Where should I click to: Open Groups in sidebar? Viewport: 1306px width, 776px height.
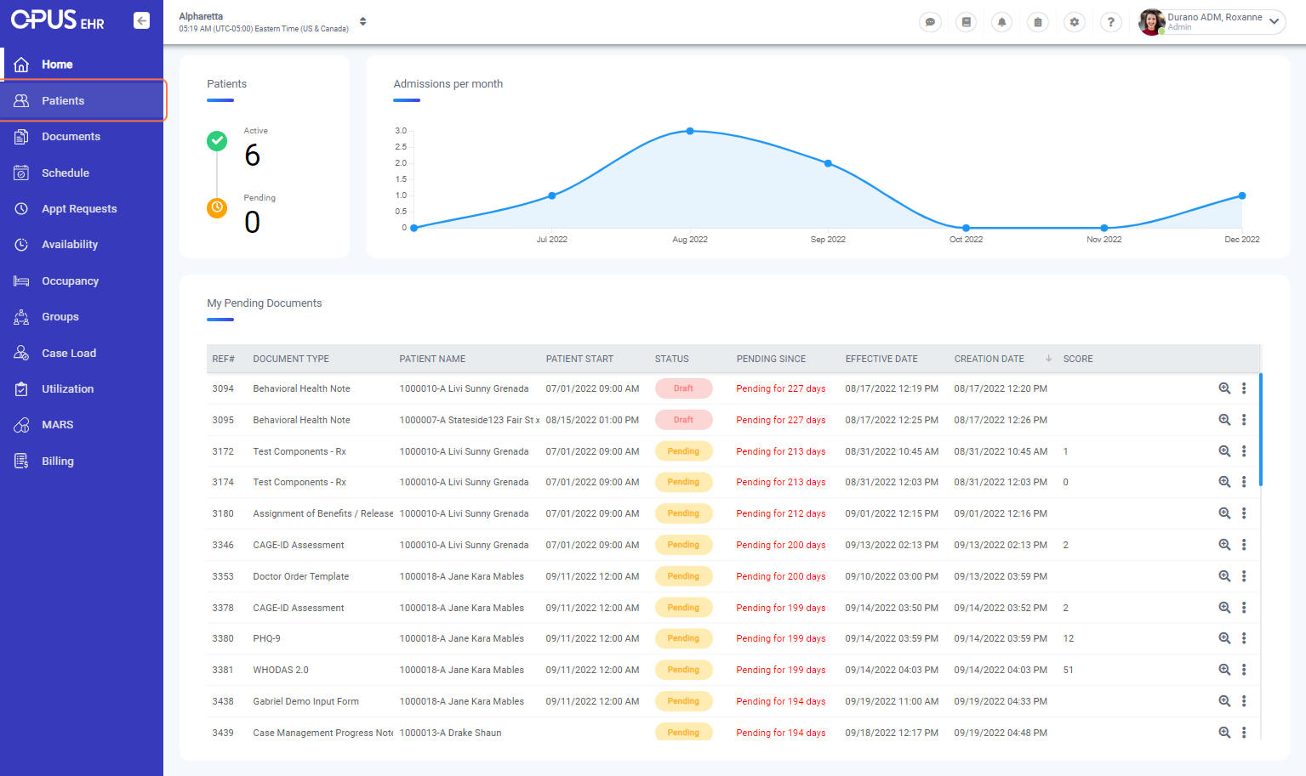tap(82, 317)
